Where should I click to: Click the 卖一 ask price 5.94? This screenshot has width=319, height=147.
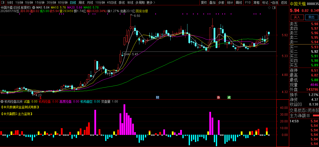tap(314, 42)
